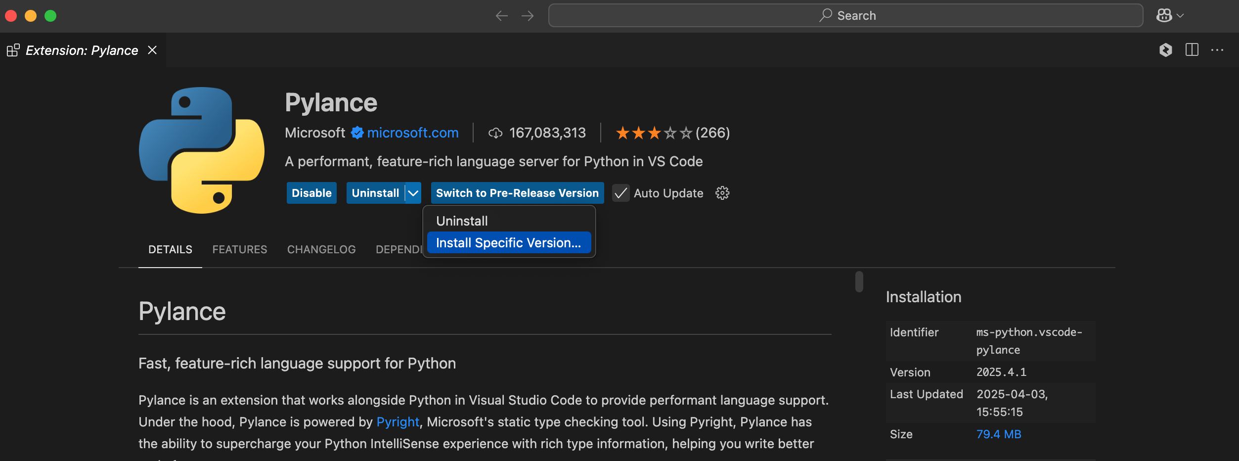Image resolution: width=1239 pixels, height=461 pixels.
Task: Click the forward navigation arrow
Action: (528, 16)
